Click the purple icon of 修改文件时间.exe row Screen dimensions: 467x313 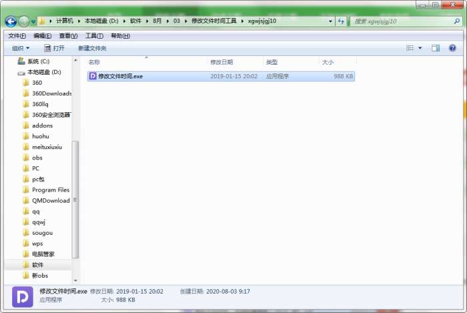pyautogui.click(x=93, y=76)
